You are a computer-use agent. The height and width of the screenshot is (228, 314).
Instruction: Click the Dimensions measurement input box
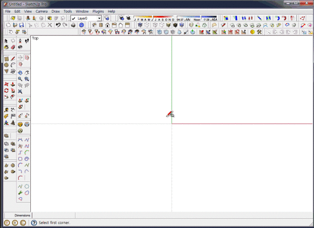tap(53, 215)
